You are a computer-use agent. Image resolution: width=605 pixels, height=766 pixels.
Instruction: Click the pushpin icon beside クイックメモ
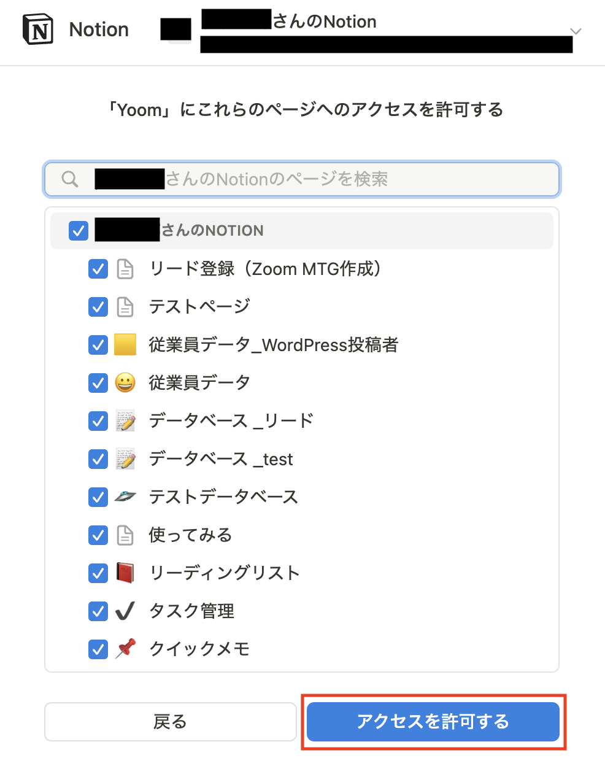coord(125,649)
